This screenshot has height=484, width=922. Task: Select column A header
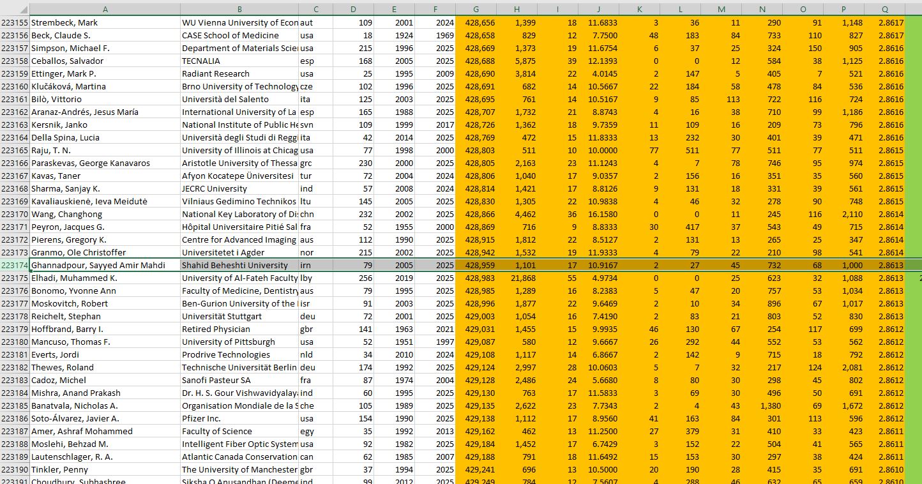pyautogui.click(x=105, y=9)
